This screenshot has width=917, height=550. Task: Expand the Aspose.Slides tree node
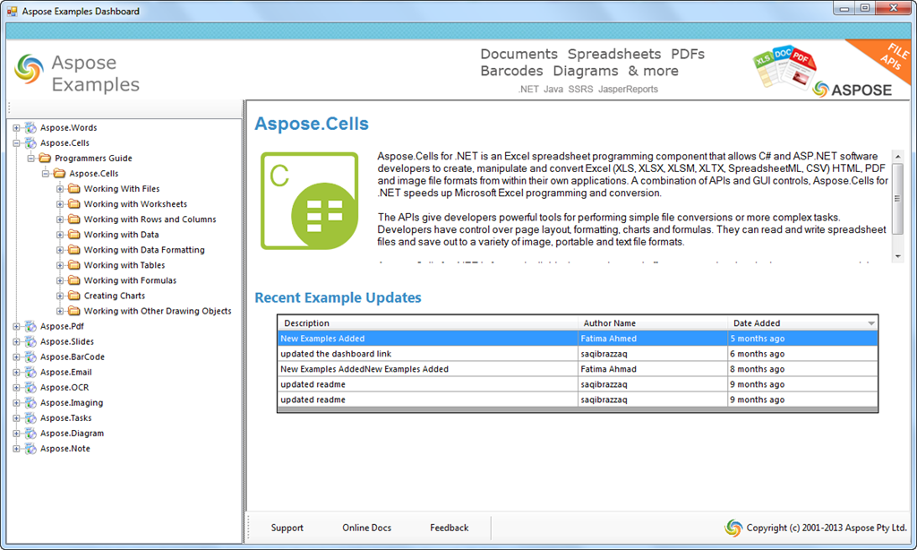[x=16, y=341]
